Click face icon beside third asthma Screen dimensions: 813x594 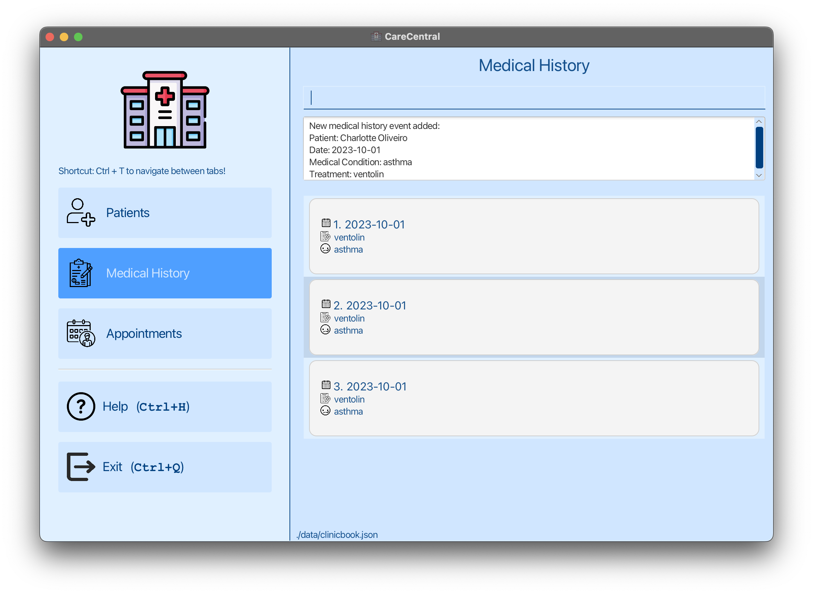[x=325, y=411]
